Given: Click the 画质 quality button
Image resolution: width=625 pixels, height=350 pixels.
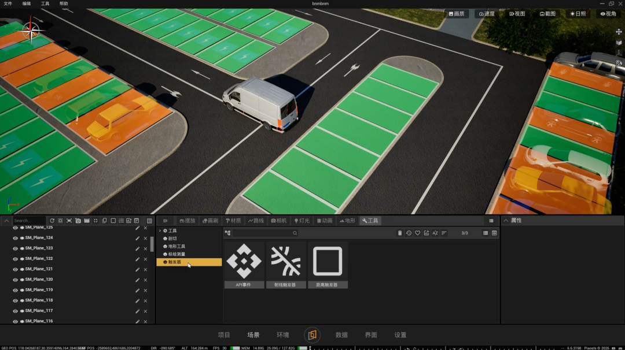Looking at the screenshot, I should [x=457, y=13].
